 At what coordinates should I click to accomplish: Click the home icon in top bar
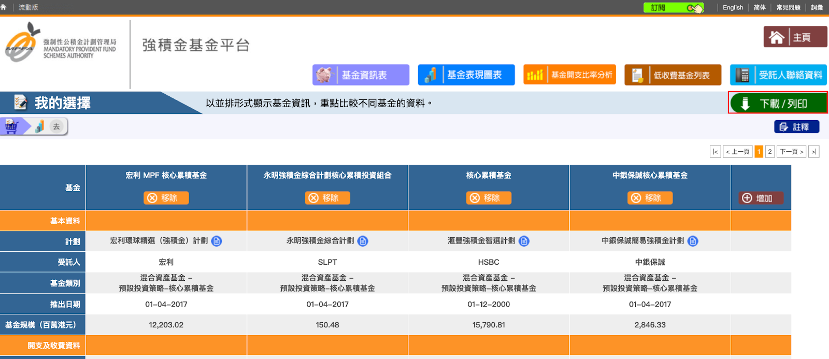coord(4,7)
